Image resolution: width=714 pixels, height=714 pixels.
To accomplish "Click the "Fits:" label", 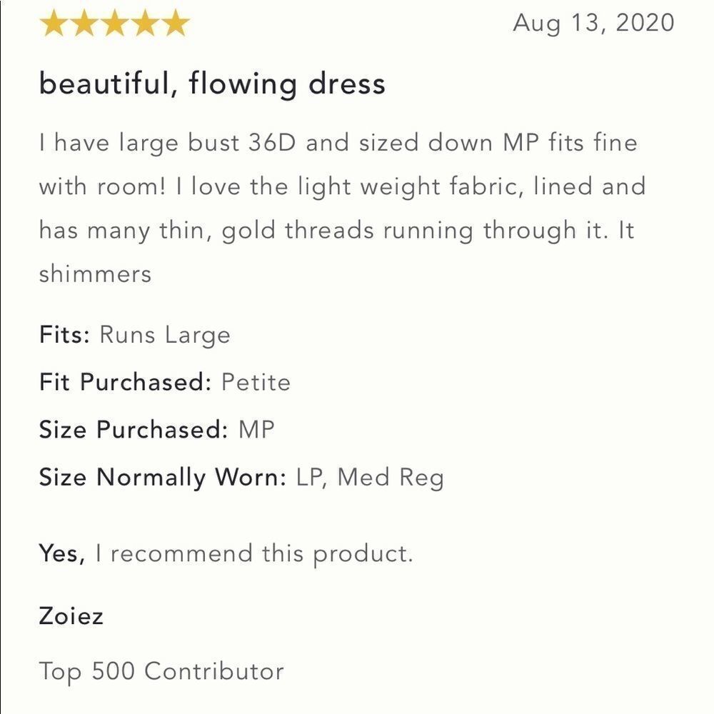I will 65,335.
